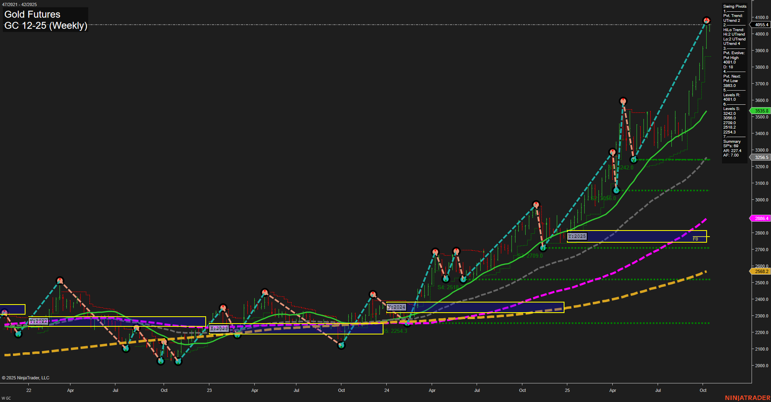Open the 2025 NinjaTrader LLC copyright link

26,377
